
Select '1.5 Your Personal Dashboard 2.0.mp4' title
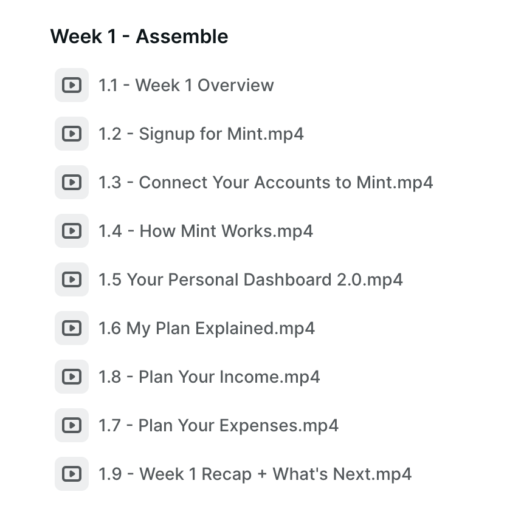tap(250, 279)
